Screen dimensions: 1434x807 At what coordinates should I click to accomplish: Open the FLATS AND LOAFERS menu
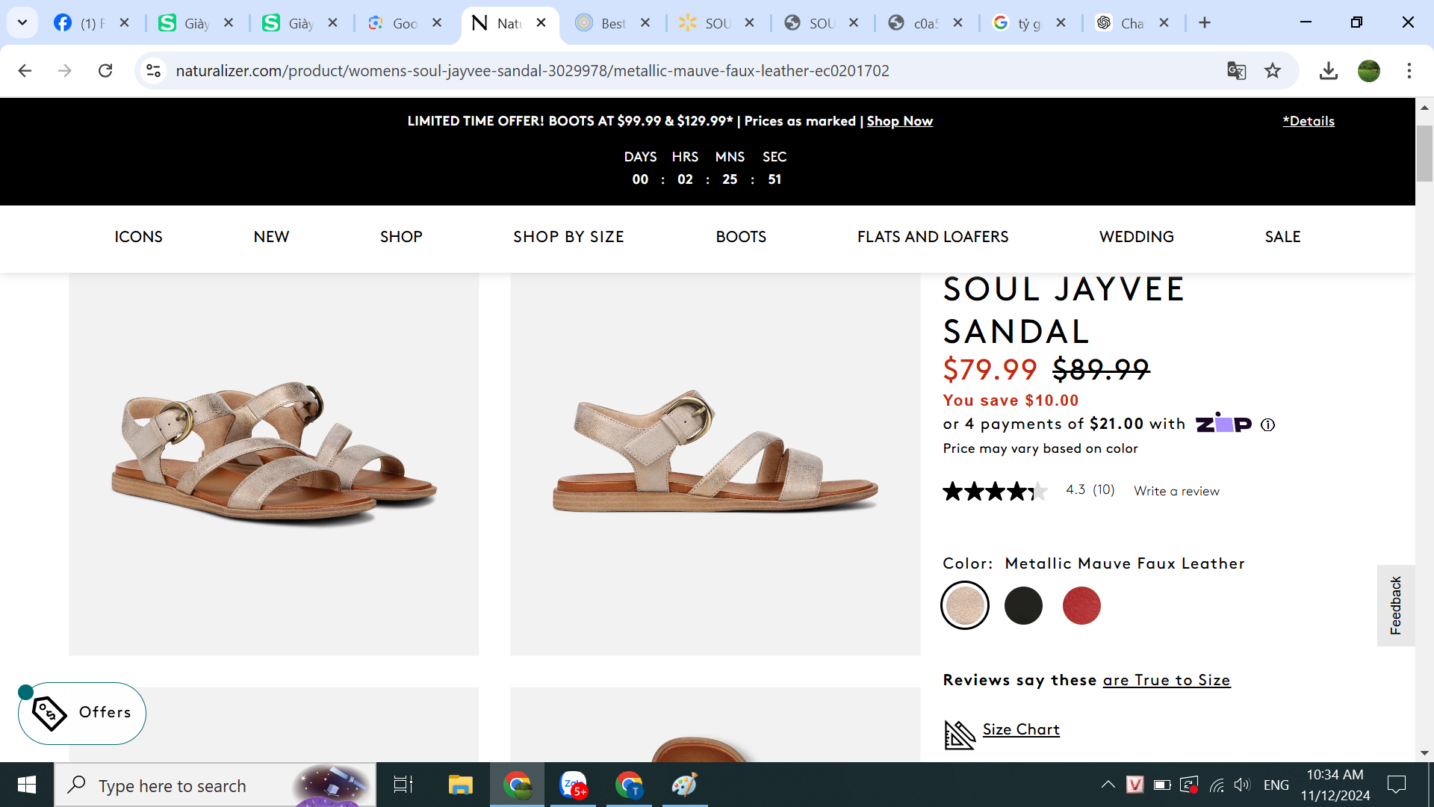[x=932, y=237]
